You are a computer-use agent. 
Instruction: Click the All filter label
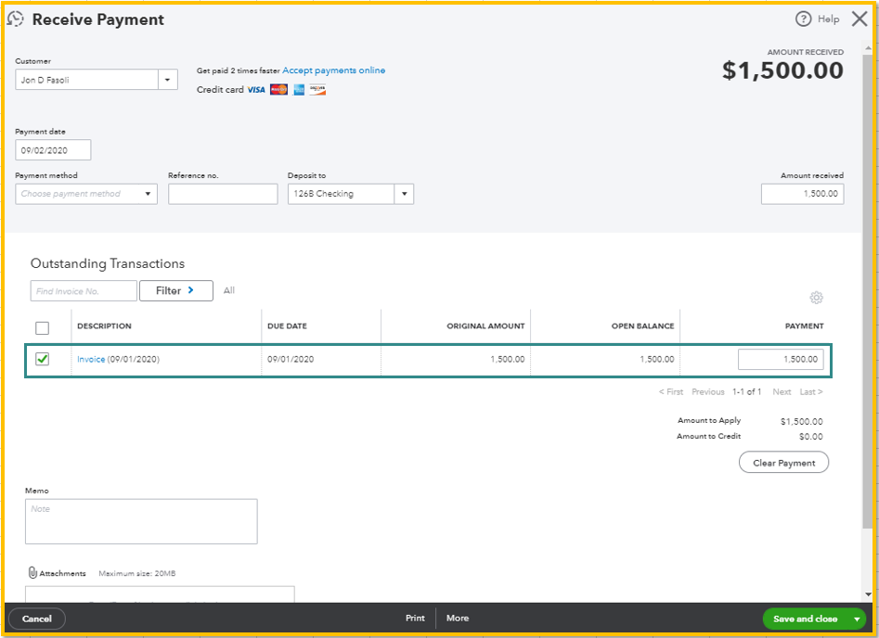228,290
